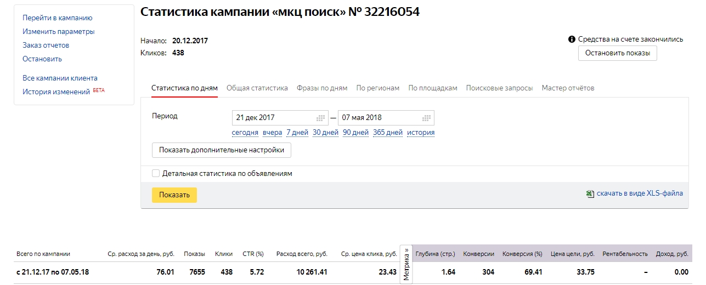Click the info icon near funds warning
The image size is (706, 285).
pos(572,39)
